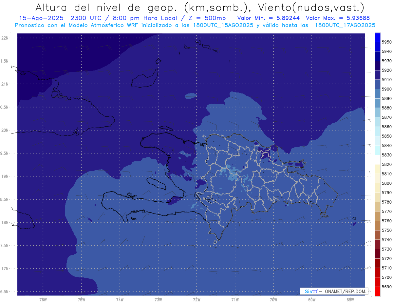The width and height of the screenshot is (393, 304).
Task: Click the '6.5N' latitude label
Action: click(x=5, y=292)
